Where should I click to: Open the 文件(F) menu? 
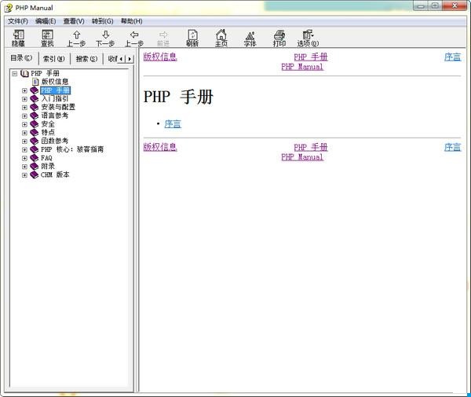click(x=18, y=21)
